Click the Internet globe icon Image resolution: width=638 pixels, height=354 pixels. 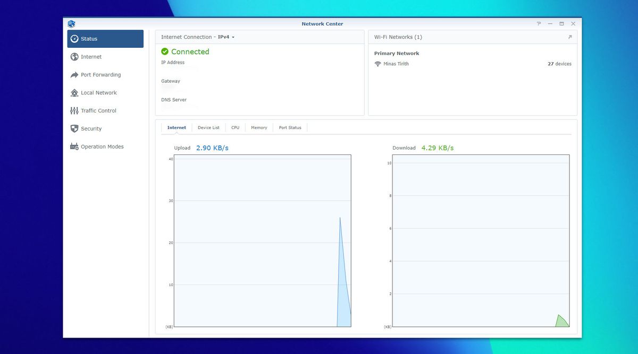74,57
